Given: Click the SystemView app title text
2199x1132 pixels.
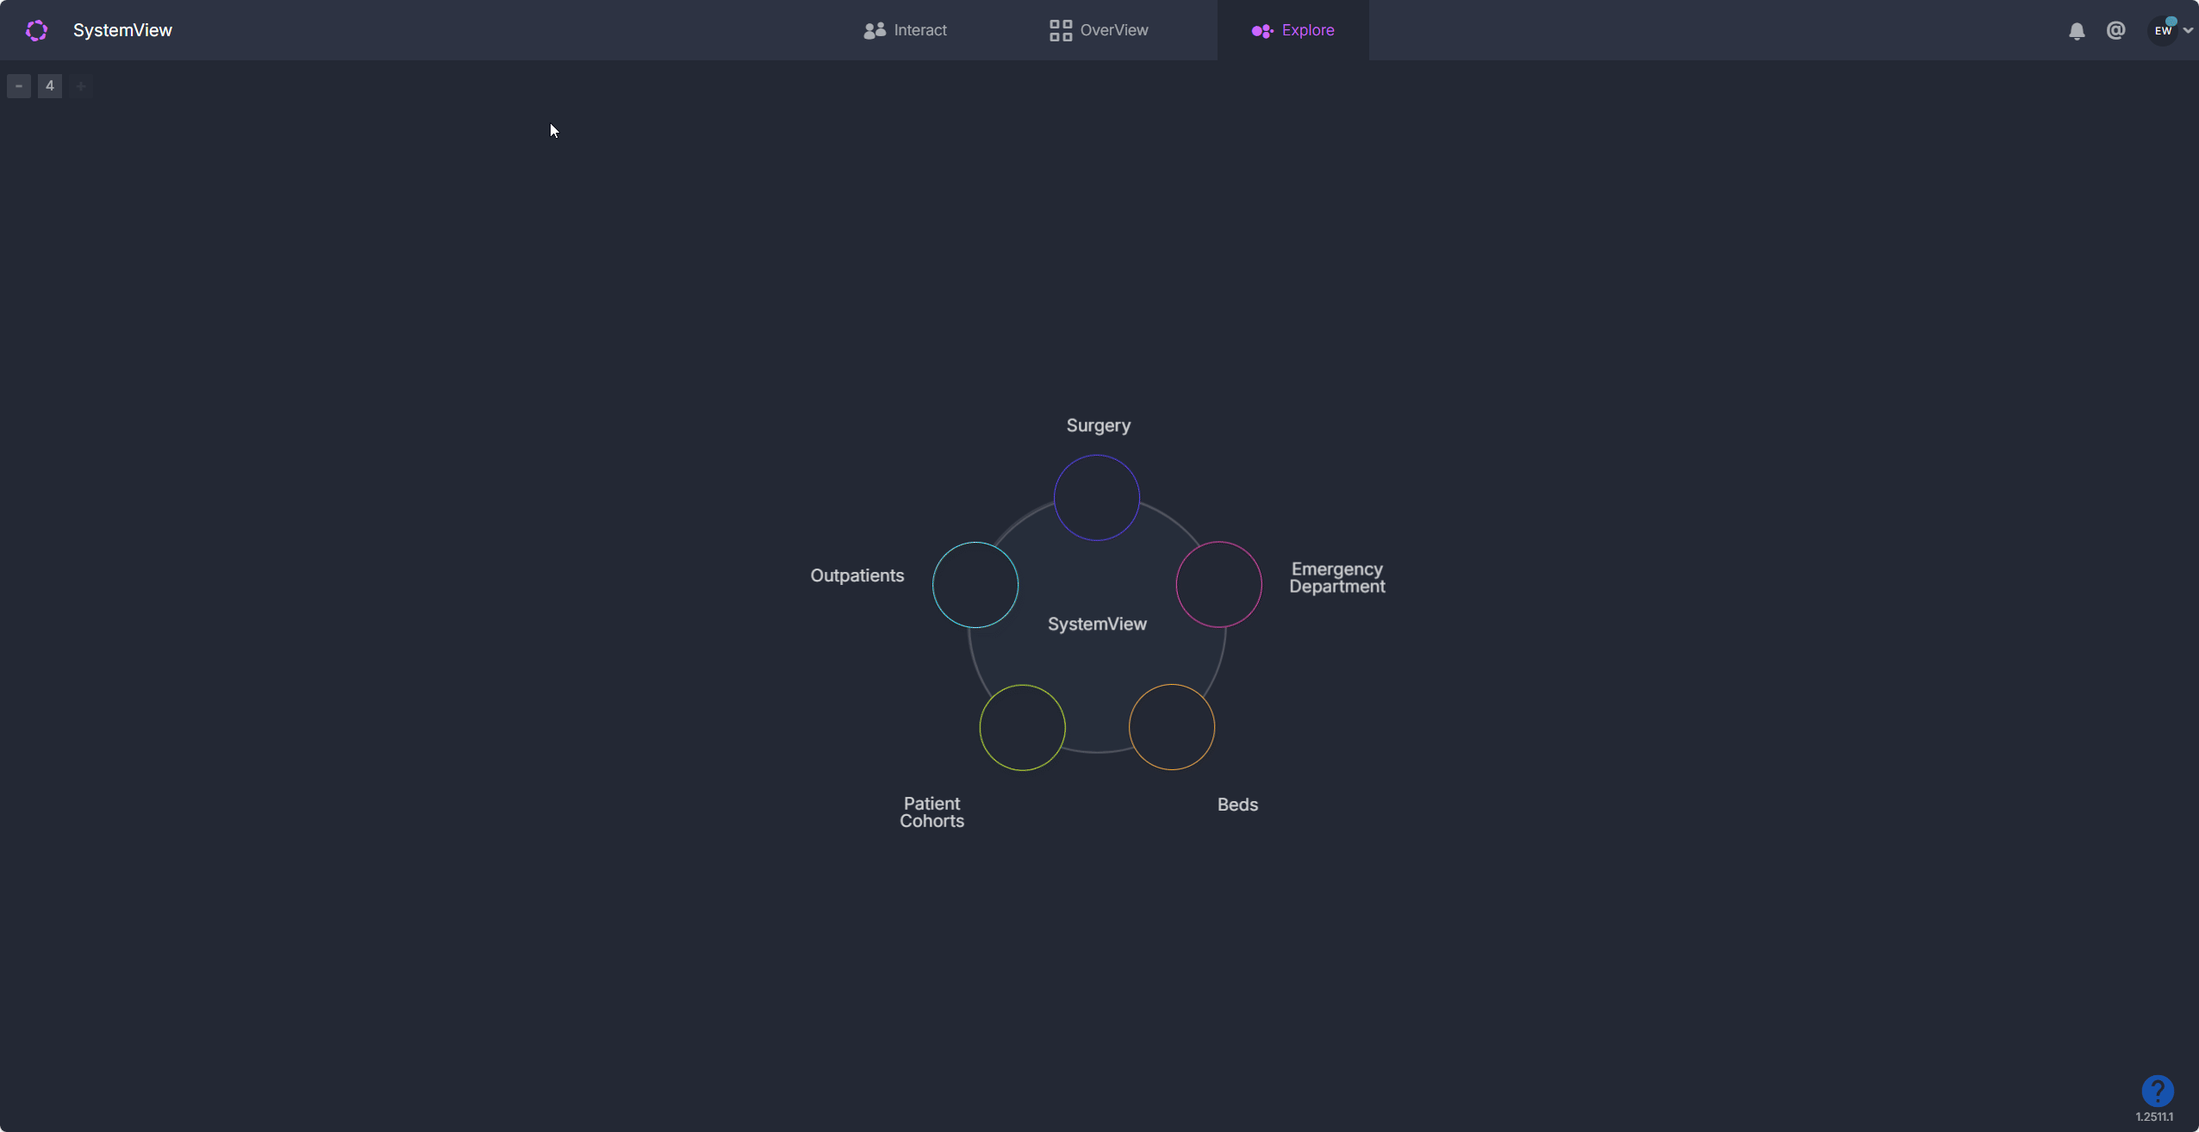Looking at the screenshot, I should pyautogui.click(x=122, y=30).
